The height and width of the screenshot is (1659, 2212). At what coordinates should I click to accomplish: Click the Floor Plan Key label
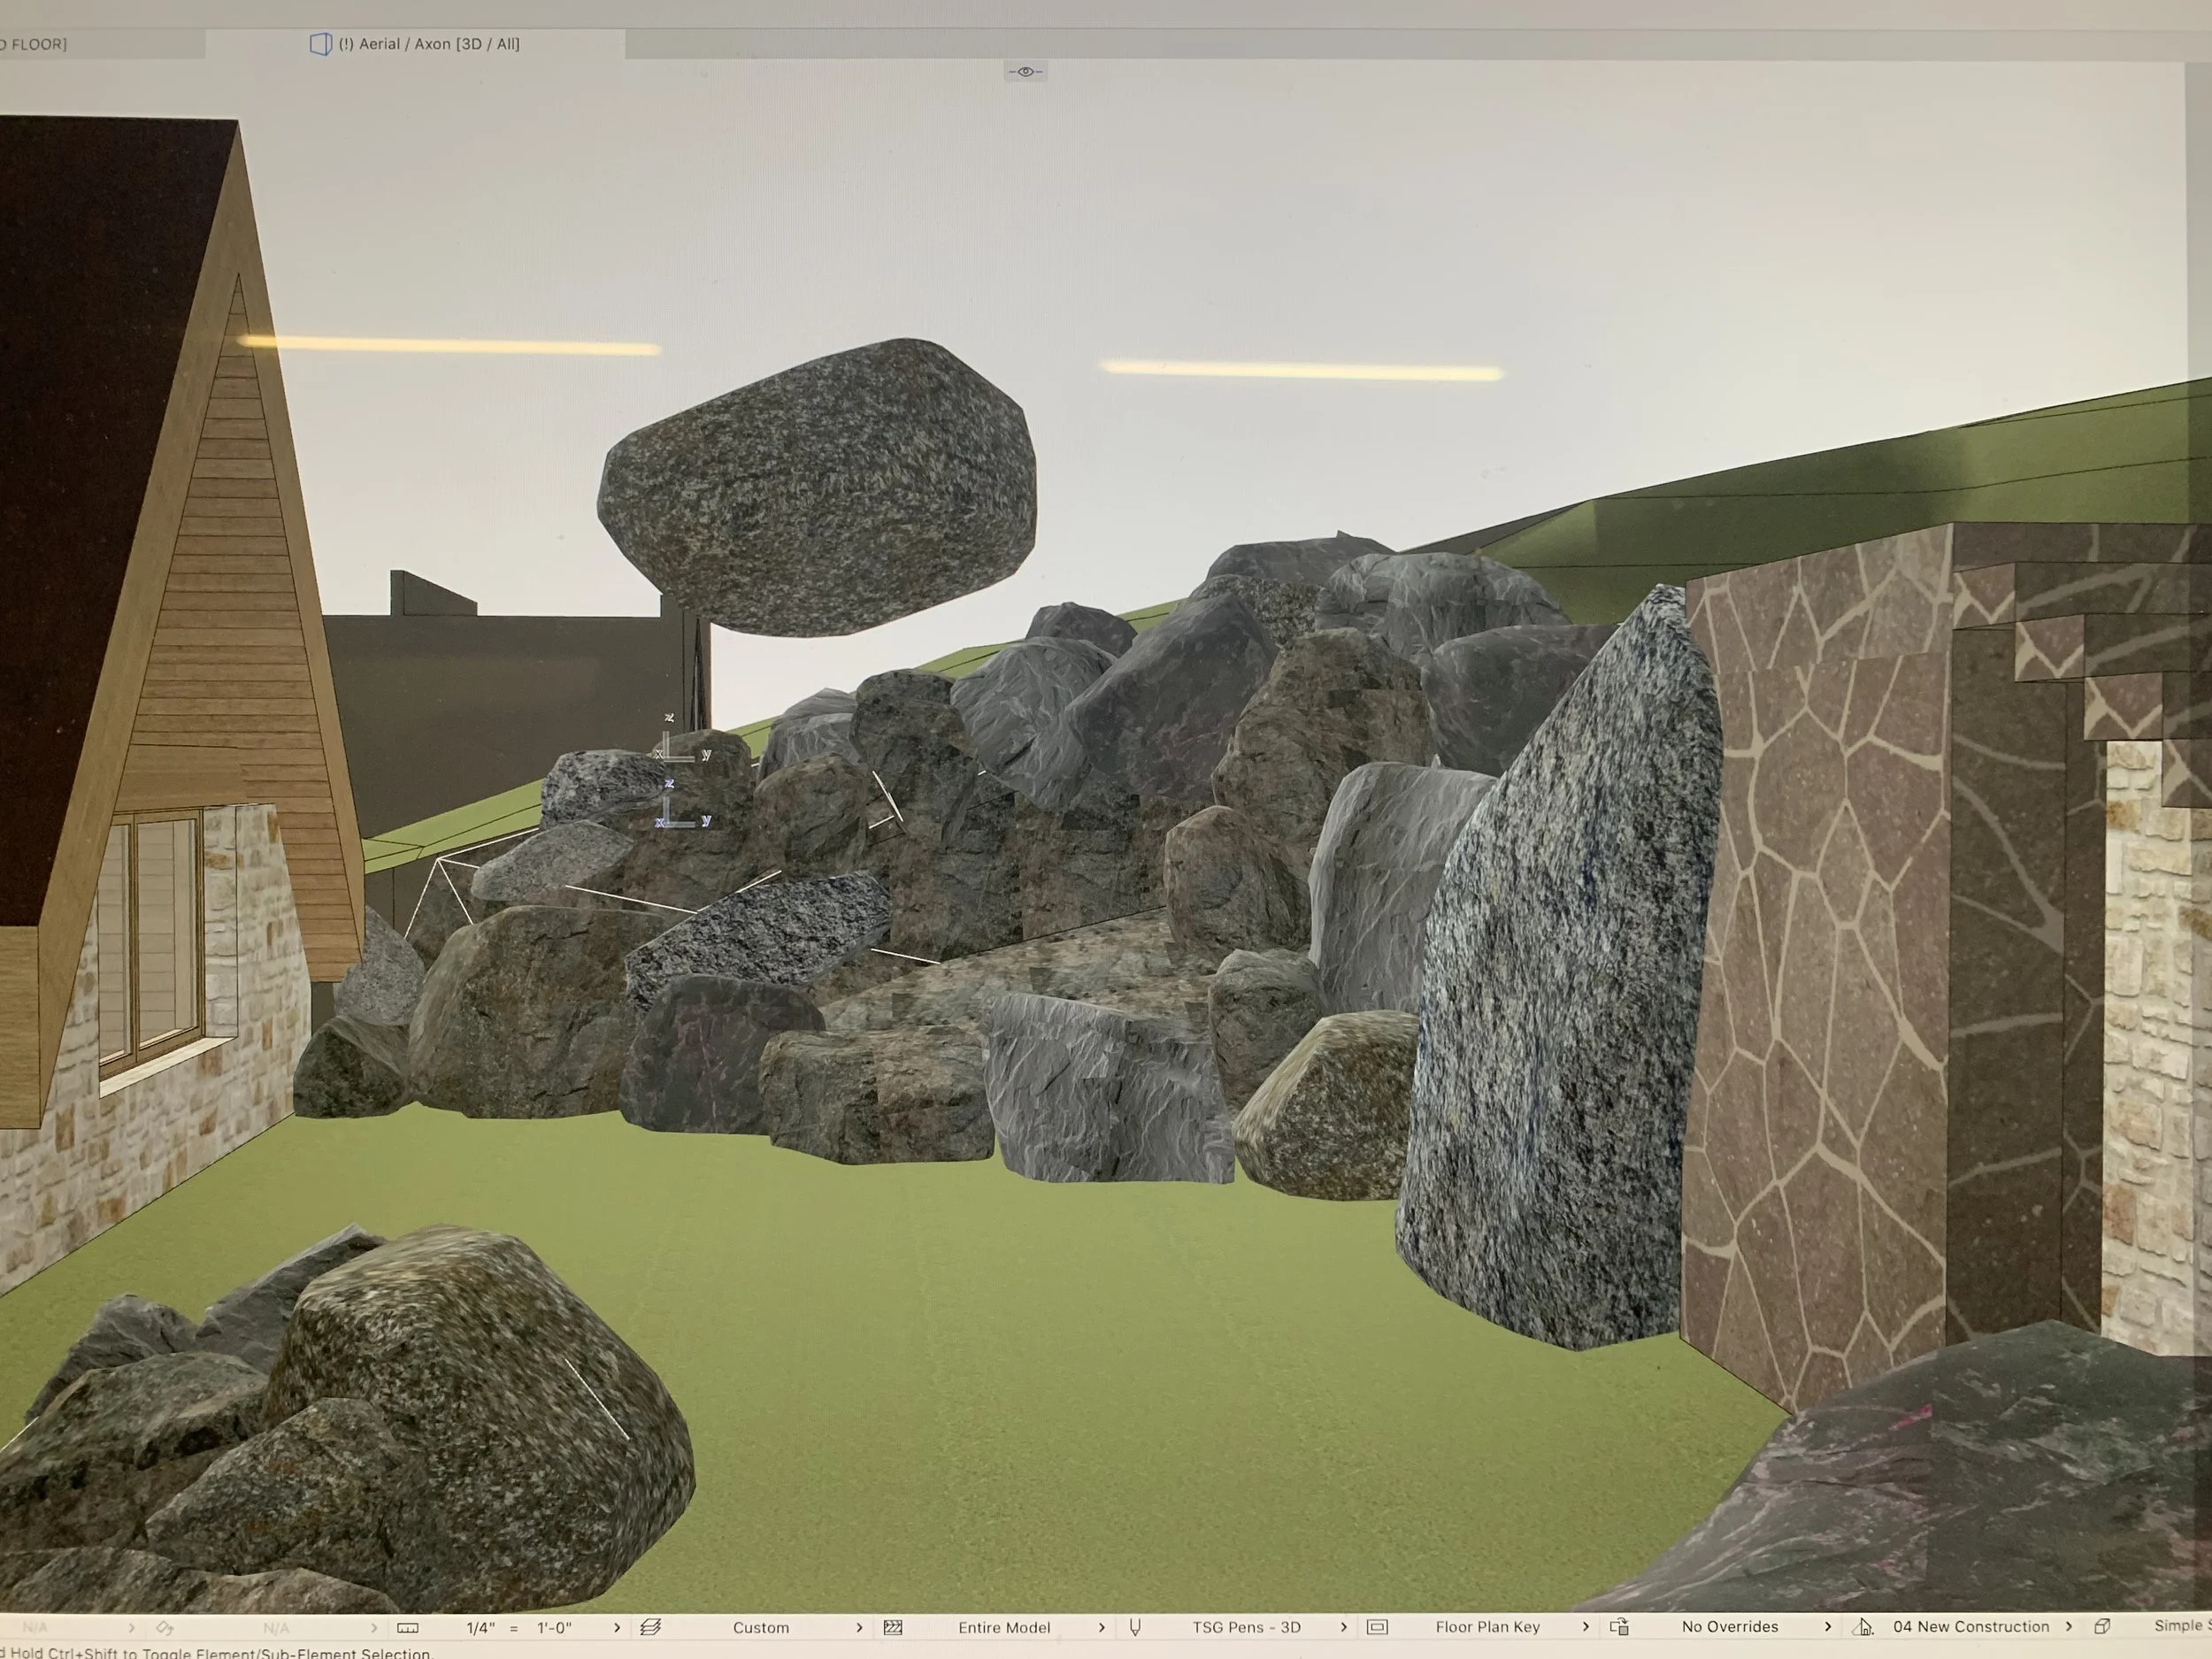coord(1487,1627)
